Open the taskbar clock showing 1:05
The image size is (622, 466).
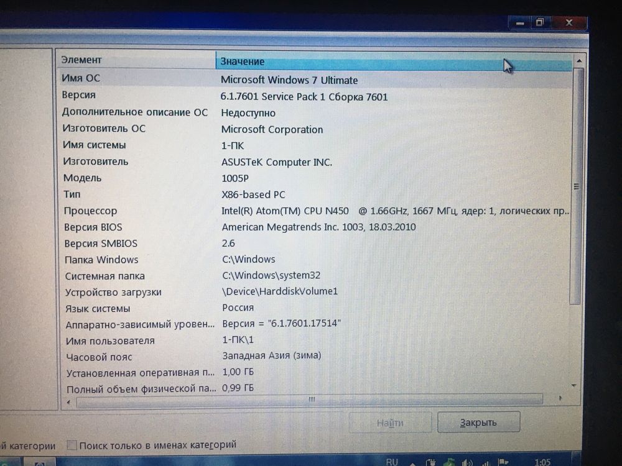coord(542,462)
